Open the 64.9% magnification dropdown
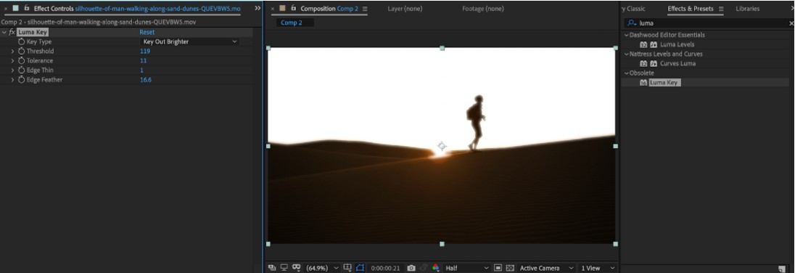Screen dimensions: 795x273 [x=322, y=268]
